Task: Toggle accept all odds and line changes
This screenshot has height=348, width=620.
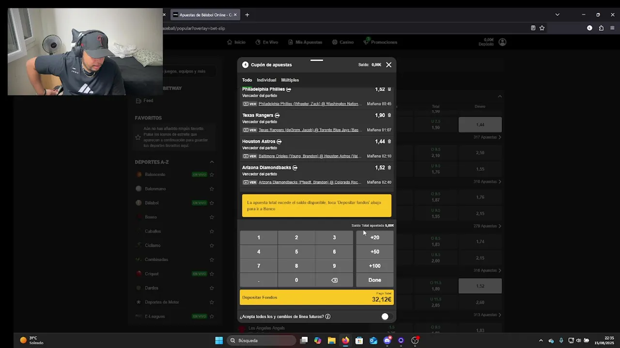Action: 387,317
